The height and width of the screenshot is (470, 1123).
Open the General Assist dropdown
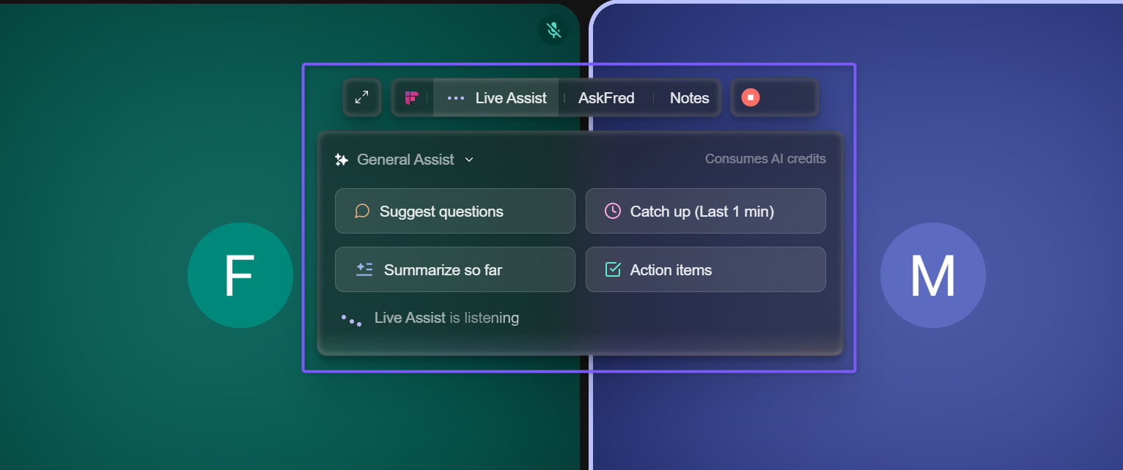(405, 160)
